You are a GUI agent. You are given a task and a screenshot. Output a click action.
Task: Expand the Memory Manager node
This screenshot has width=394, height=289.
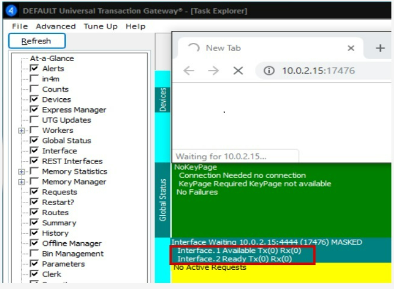(x=22, y=182)
